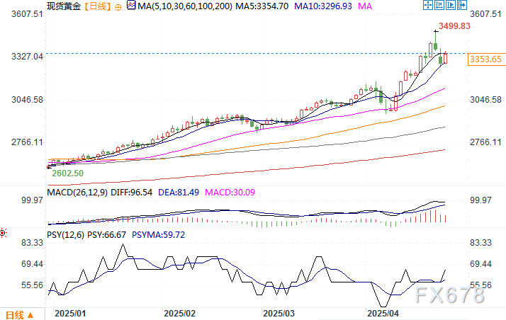This screenshot has height=320, width=506.
Task: Open the 【日线】 period selector in title
Action: [98, 6]
